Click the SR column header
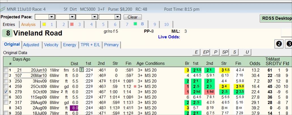Screen dimensions: 292x115 (269, 63)
